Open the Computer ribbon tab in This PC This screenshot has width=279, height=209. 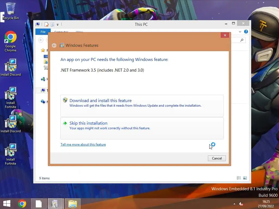pyautogui.click(x=61, y=32)
